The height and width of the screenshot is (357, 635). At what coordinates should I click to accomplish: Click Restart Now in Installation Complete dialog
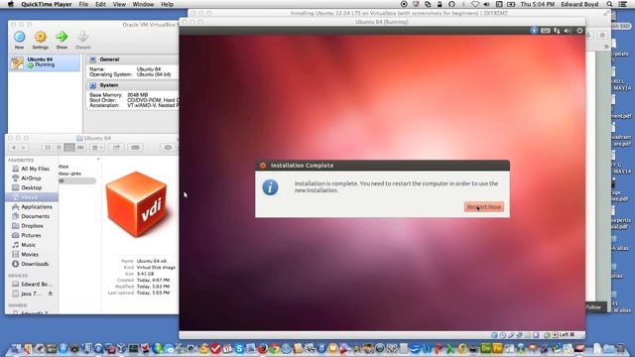484,207
